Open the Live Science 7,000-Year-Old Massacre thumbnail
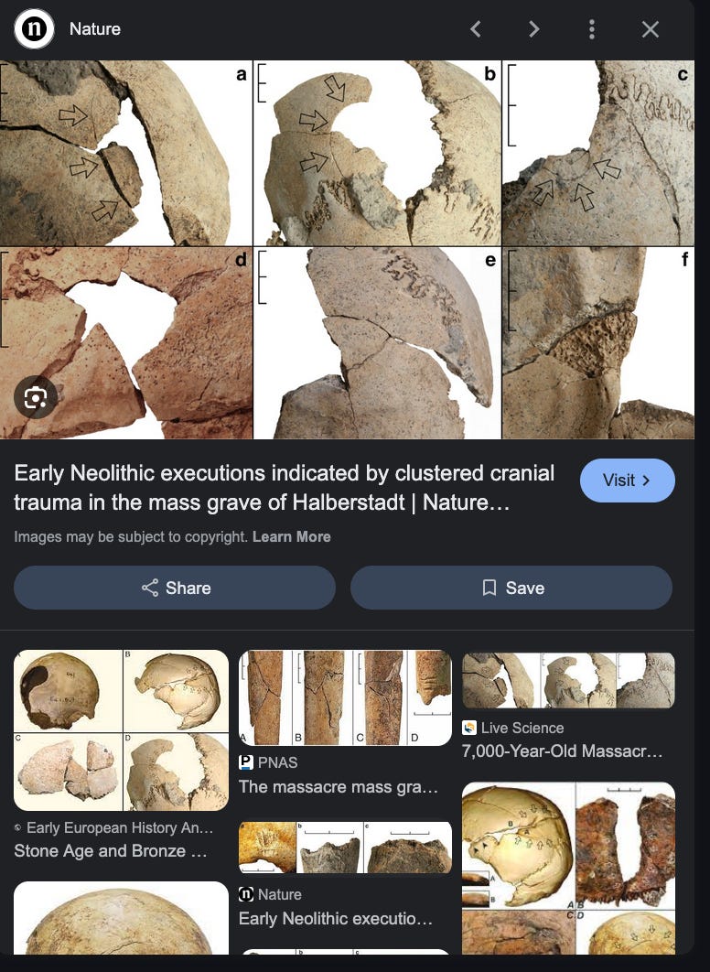 coord(568,680)
